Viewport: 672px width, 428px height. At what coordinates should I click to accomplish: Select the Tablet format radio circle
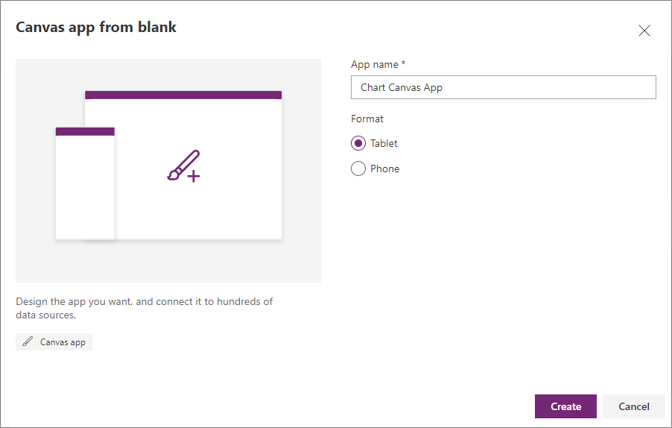tap(358, 143)
